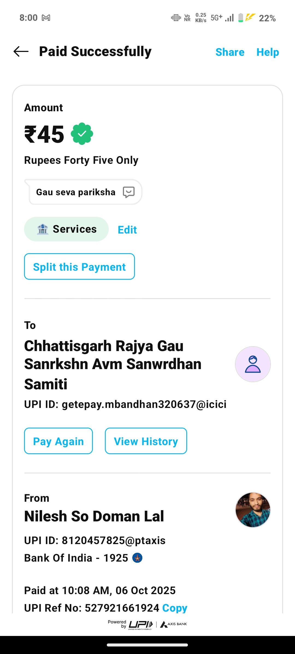Screen dimensions: 295x654
Task: Copy the UPI reference number
Action: [x=175, y=608]
